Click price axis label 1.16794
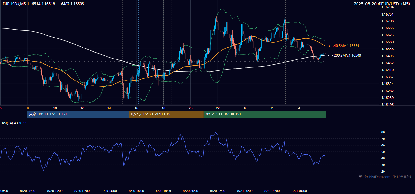The image size is (415, 194). [388, 7]
